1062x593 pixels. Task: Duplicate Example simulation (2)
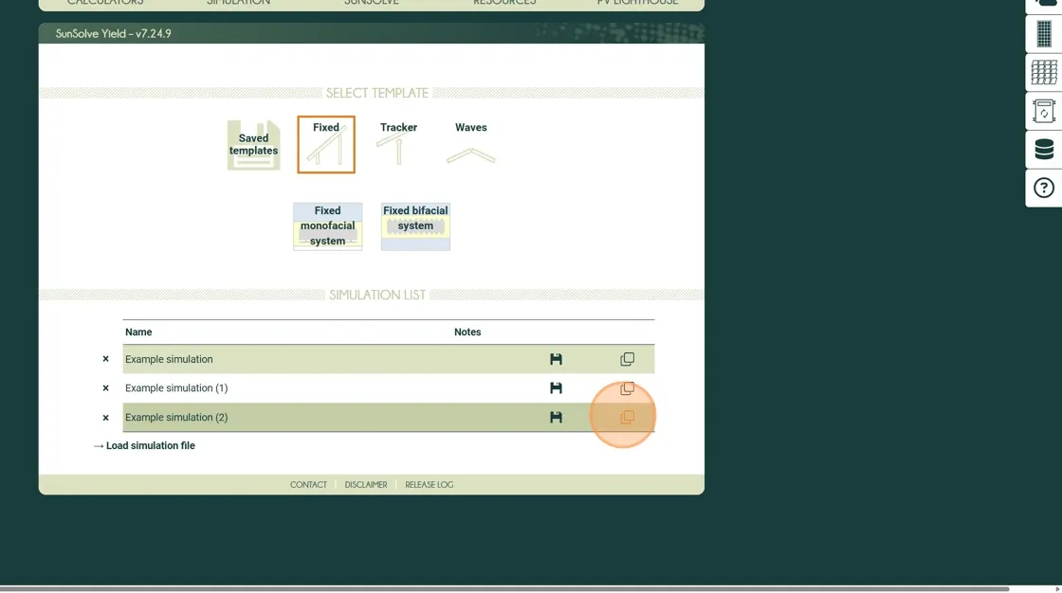[627, 418]
